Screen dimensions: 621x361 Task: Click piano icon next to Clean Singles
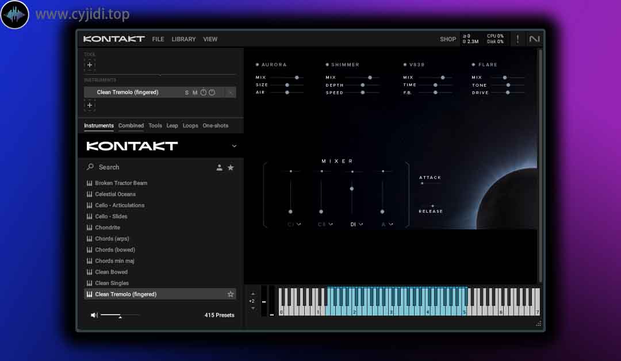pos(90,283)
